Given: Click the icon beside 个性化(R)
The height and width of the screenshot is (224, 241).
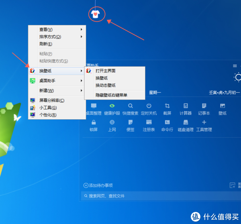Looking at the screenshot, I should [x=33, y=115].
